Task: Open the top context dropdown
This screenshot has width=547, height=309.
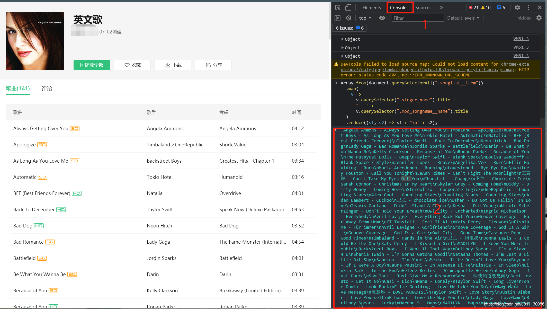Action: [365, 18]
